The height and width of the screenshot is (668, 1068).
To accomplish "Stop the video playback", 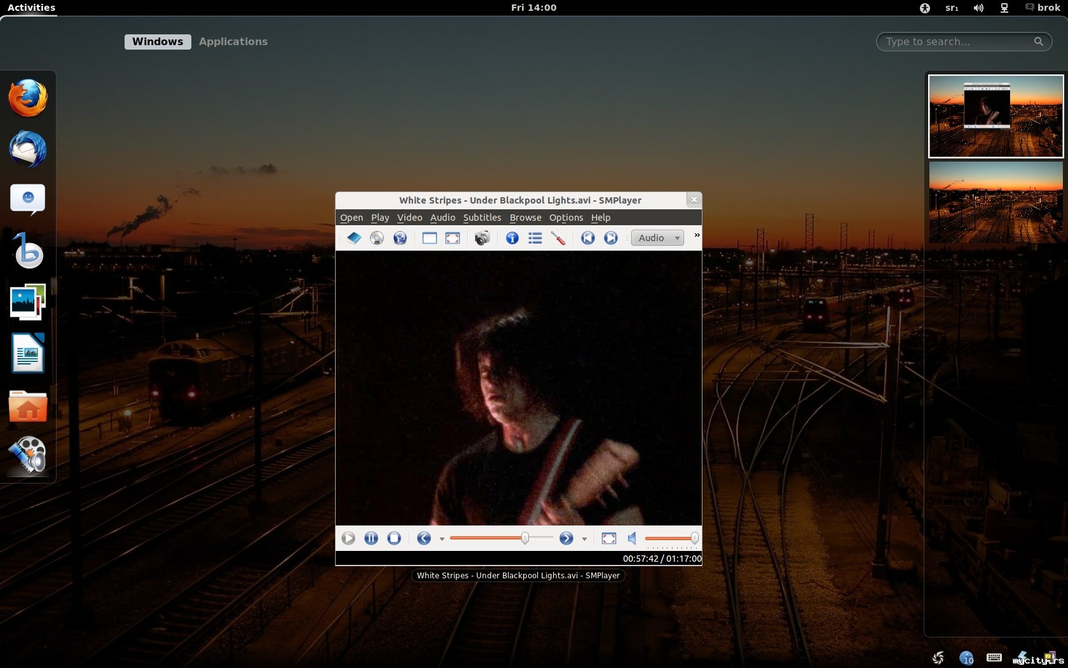I will point(394,538).
